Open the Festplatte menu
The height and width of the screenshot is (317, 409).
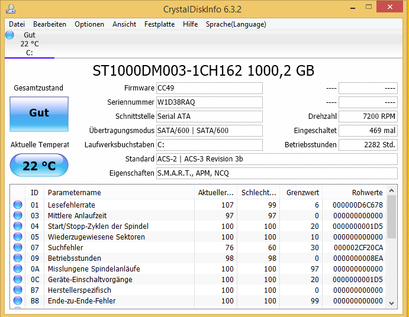(160, 24)
